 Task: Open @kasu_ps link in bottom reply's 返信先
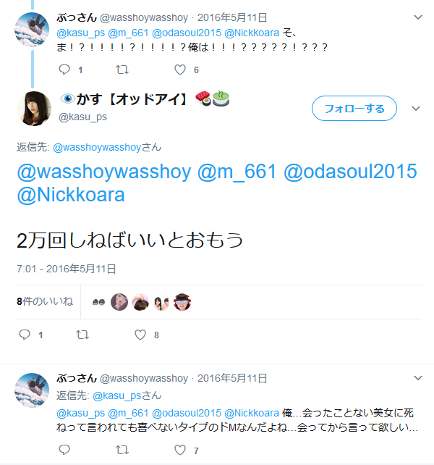point(116,395)
